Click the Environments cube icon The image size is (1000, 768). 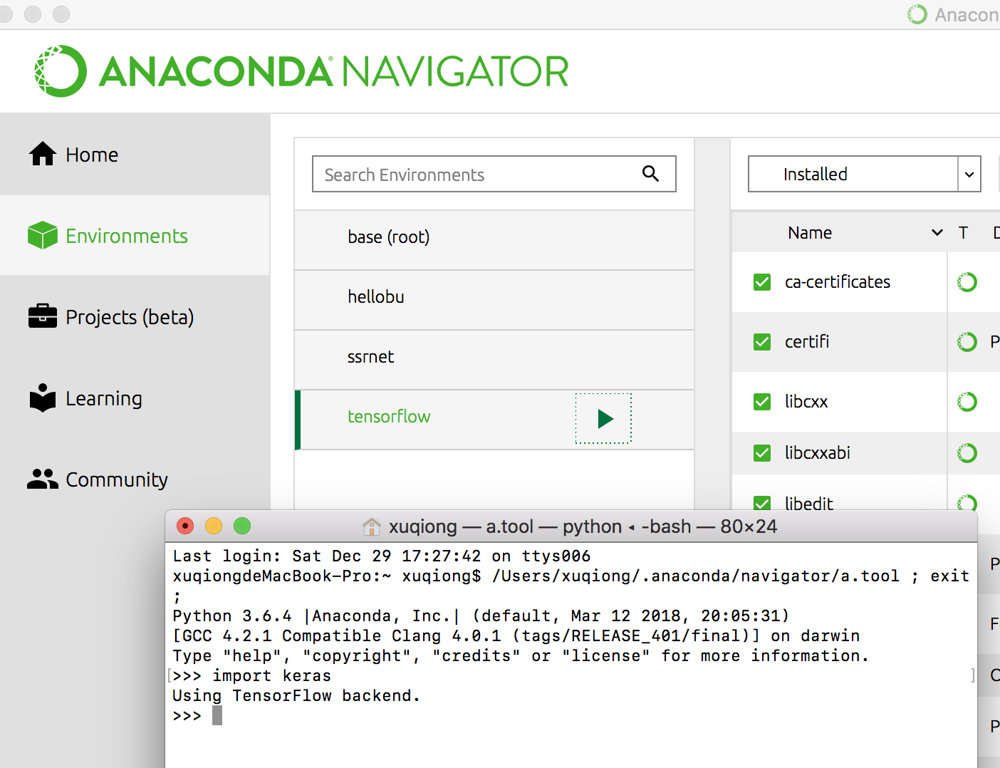[43, 235]
